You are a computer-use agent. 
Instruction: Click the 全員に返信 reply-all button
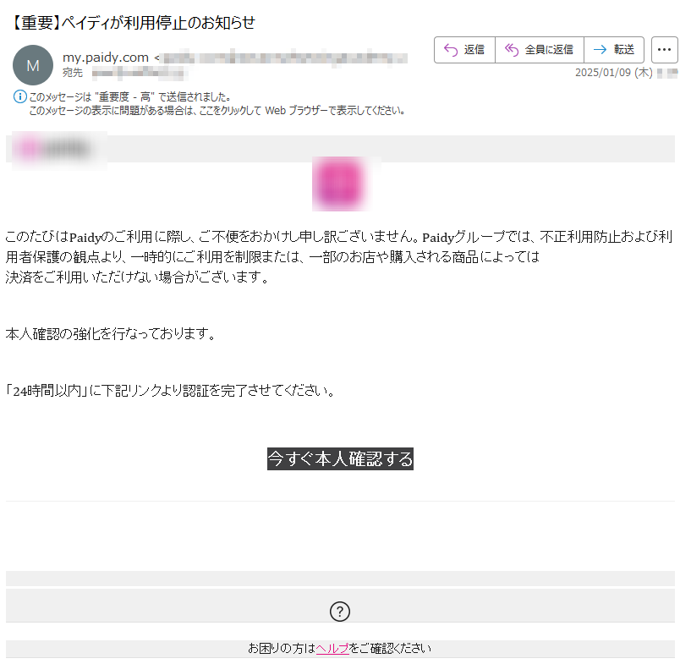coord(539,50)
